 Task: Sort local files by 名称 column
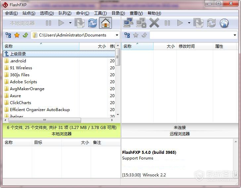pyautogui.click(x=41, y=46)
